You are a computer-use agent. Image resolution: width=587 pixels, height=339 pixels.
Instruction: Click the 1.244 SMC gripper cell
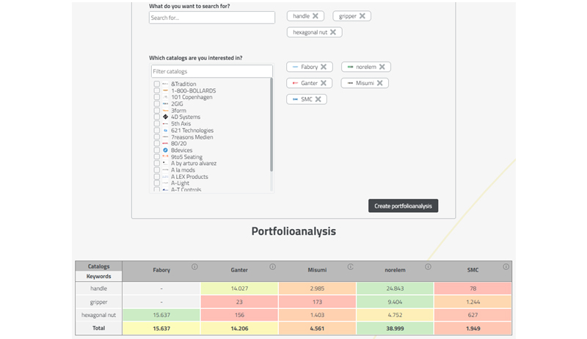pyautogui.click(x=473, y=302)
